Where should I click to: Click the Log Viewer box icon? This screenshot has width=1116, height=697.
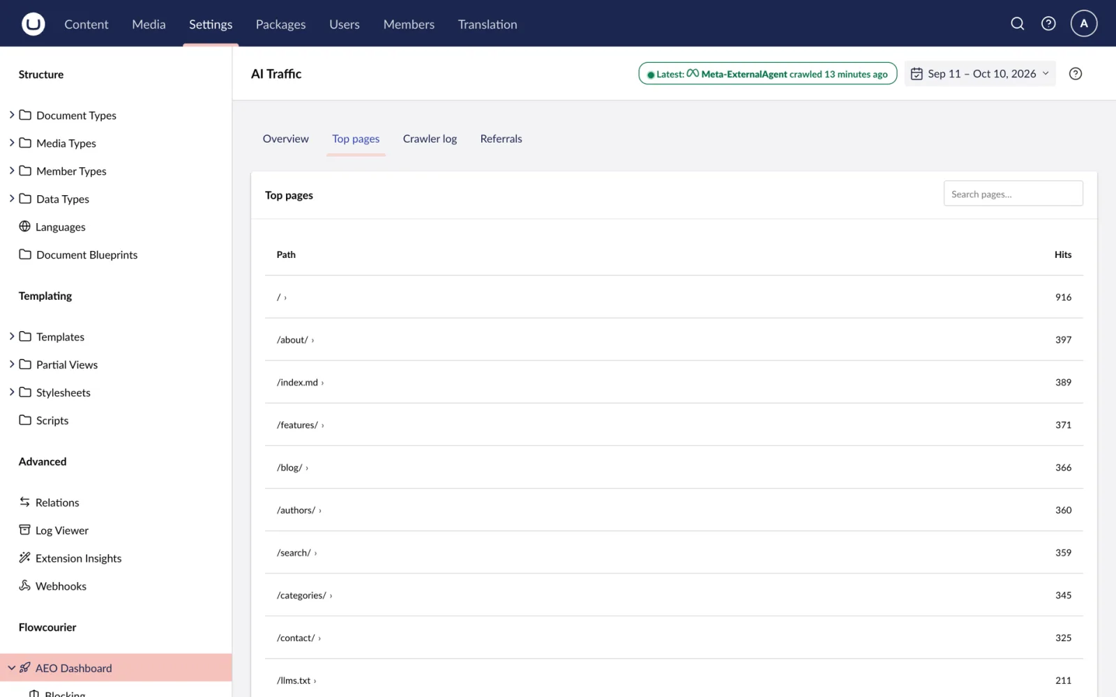pos(25,530)
